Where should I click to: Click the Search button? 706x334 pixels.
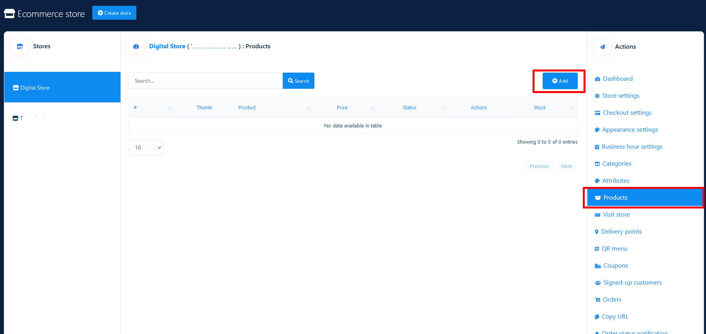click(x=298, y=81)
